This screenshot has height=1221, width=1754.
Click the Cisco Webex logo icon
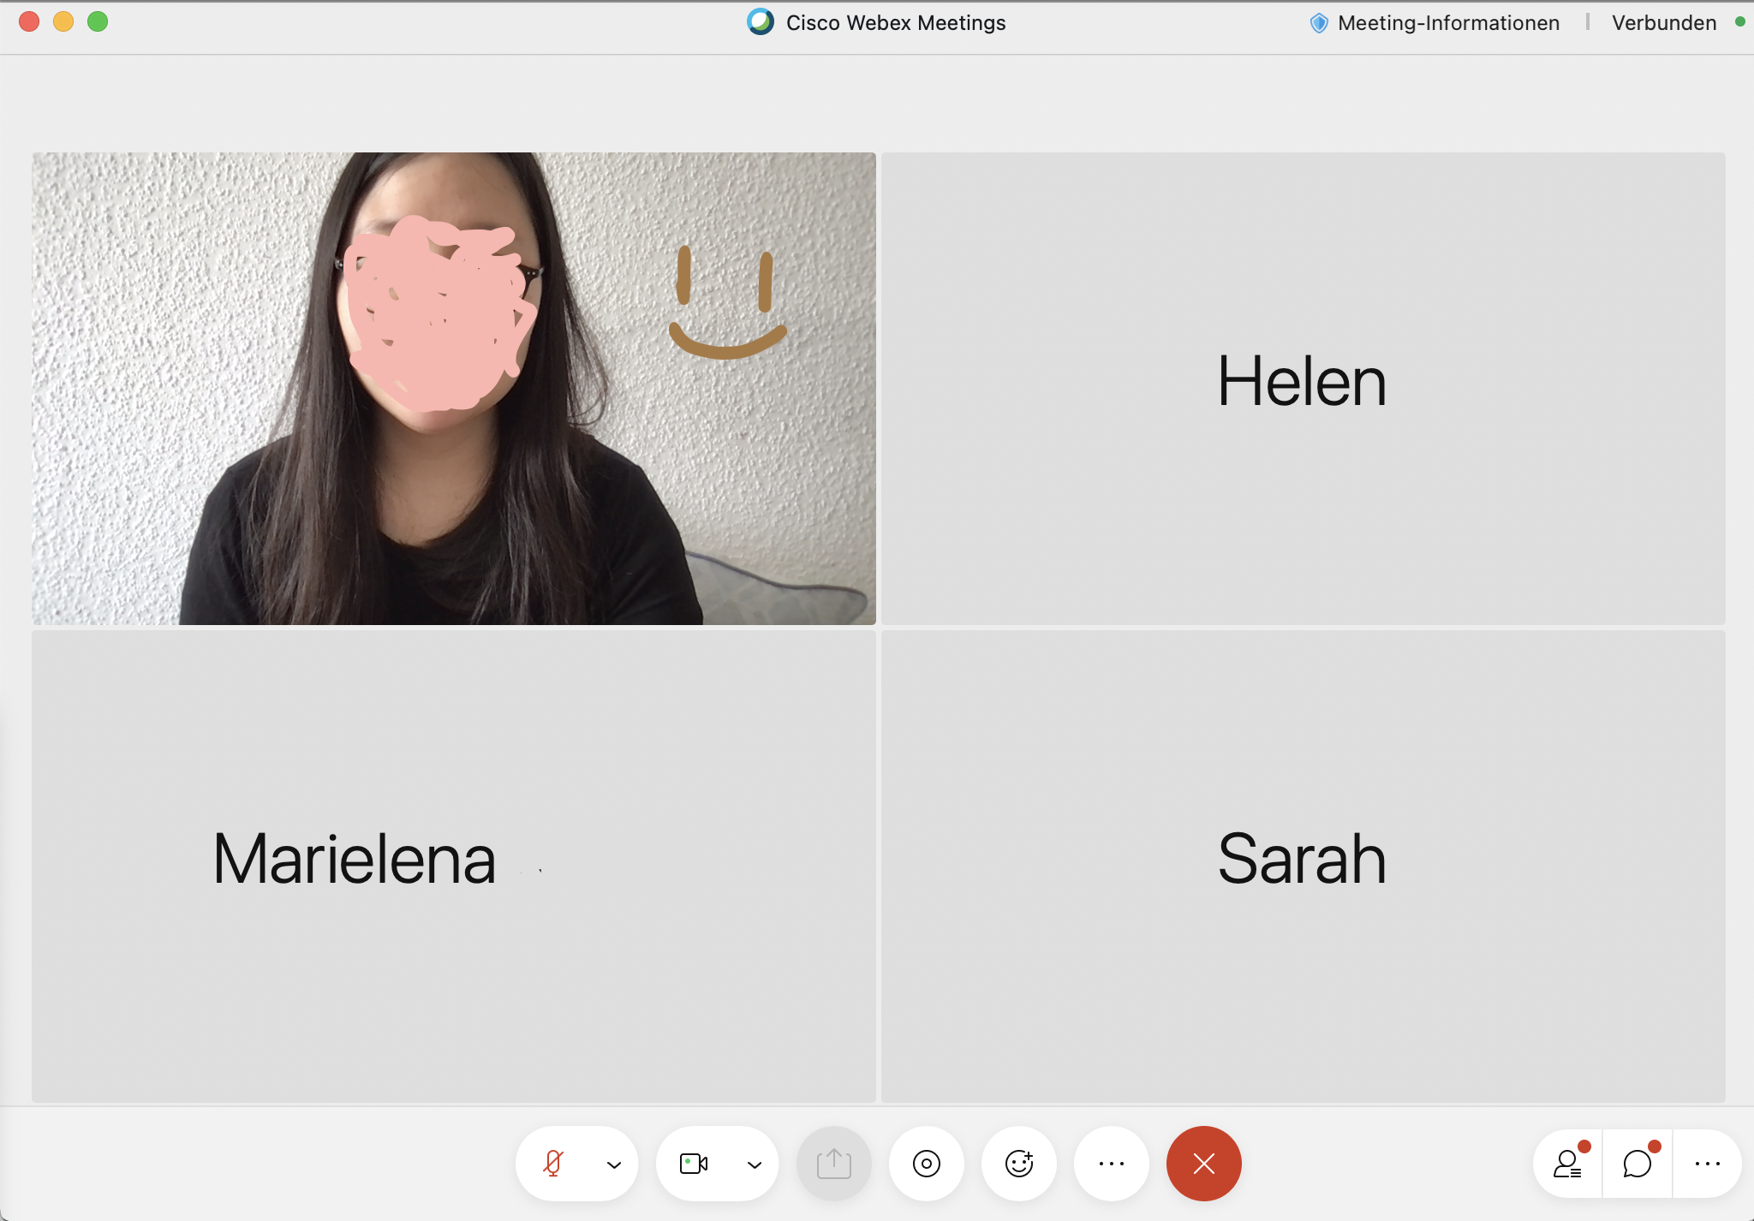[761, 21]
